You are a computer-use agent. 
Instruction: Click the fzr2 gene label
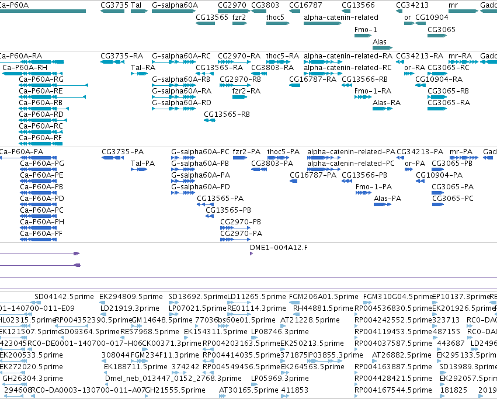pyautogui.click(x=239, y=17)
